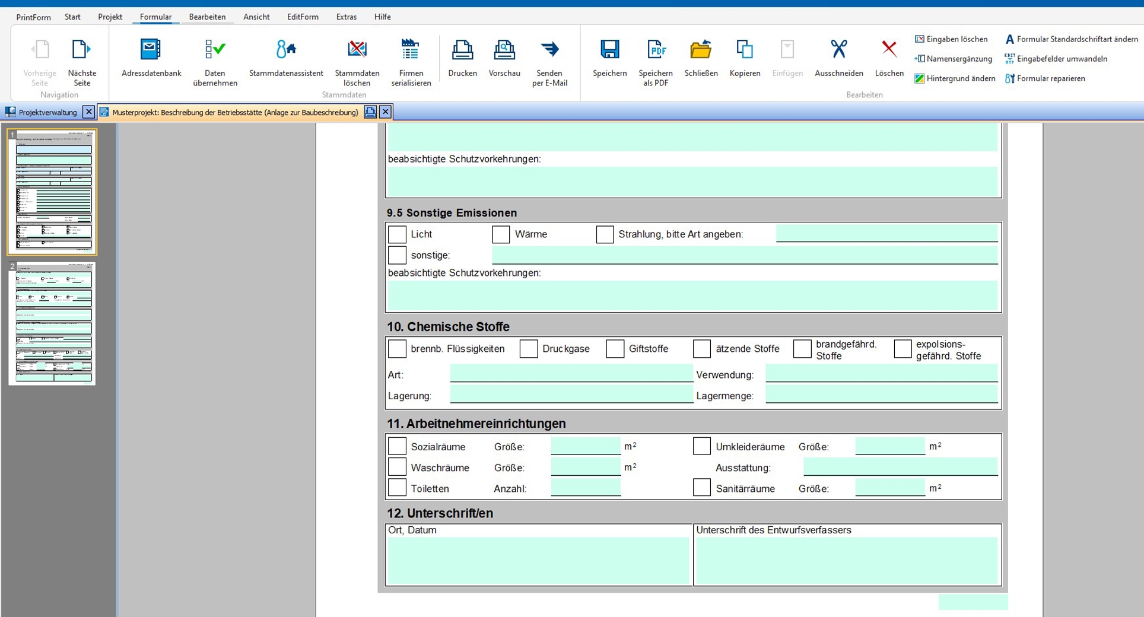Image resolution: width=1144 pixels, height=617 pixels.
Task: Click Hintergrund ändern
Action: coord(955,78)
